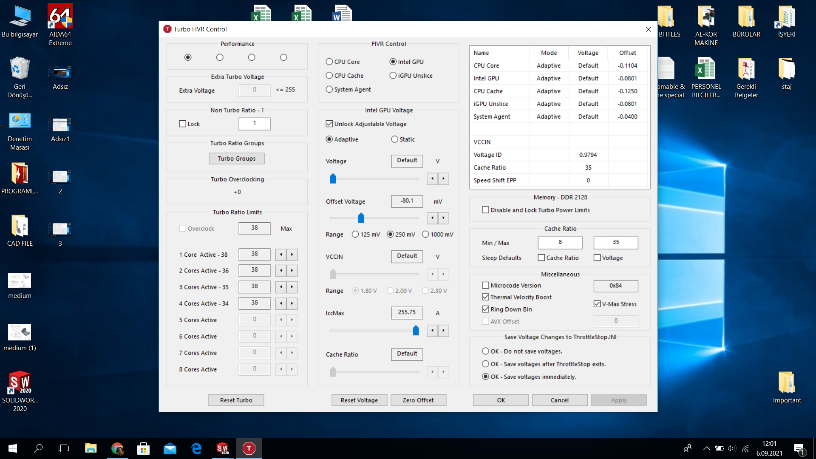Increase the 1 Core Active ratio with the right arrow
816x459 pixels.
(x=292, y=255)
